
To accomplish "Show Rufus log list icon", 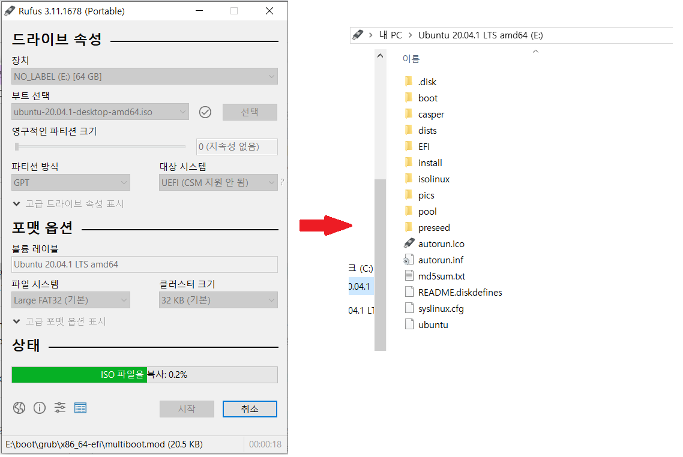I will pyautogui.click(x=80, y=408).
